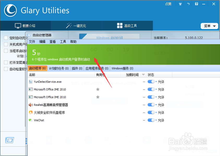220x156 pixels.
Task: Enable 当程序启动 checkbox
Action: (x=6, y=51)
